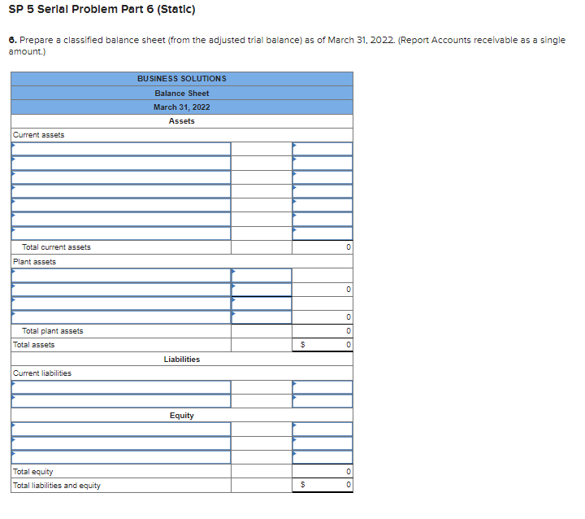This screenshot has width=585, height=519.
Task: Select fifth amount field under Current assets
Action: click(323, 205)
